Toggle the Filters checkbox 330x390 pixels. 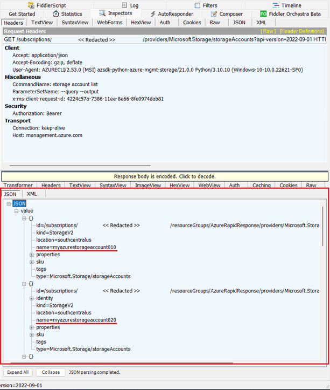[198, 5]
